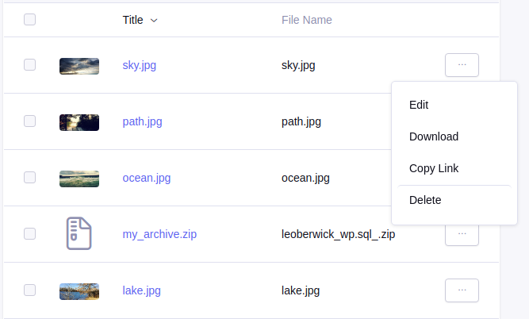The image size is (529, 319).
Task: Open the lake.jpg thumbnail image
Action: click(79, 292)
